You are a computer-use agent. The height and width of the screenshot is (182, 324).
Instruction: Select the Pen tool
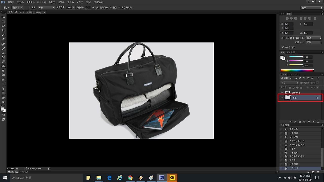[x=3, y=80]
